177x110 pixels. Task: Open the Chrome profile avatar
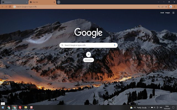point(171,7)
